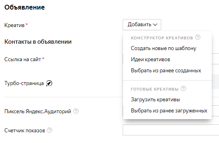The height and width of the screenshot is (143, 219).
Task: Open help icon next to Пиксель Яндекс.Аудиторий
Action: [76, 111]
